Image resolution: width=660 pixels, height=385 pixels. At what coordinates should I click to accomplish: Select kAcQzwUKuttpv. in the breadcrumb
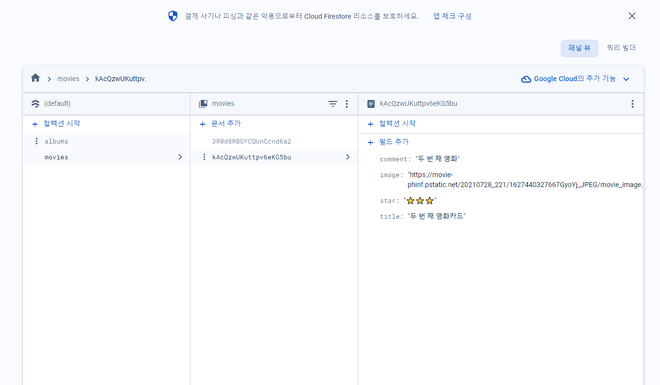[121, 79]
